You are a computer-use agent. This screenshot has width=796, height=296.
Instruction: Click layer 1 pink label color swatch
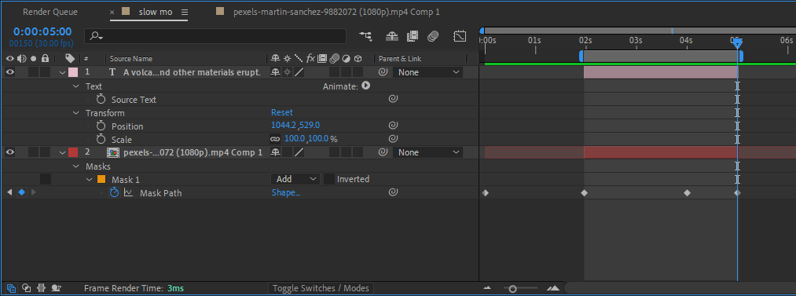click(72, 72)
